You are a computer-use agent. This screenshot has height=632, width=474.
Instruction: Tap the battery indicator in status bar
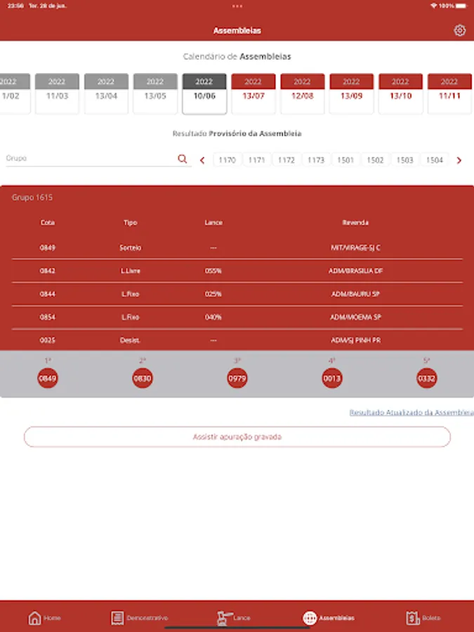tap(462, 6)
